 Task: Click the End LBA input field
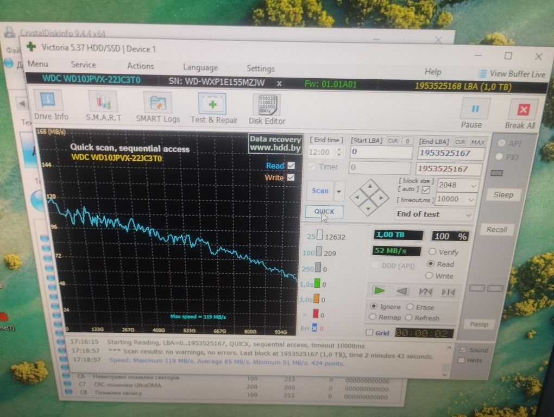click(450, 153)
